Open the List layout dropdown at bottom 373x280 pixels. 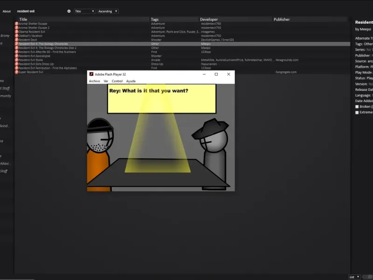coord(354,277)
